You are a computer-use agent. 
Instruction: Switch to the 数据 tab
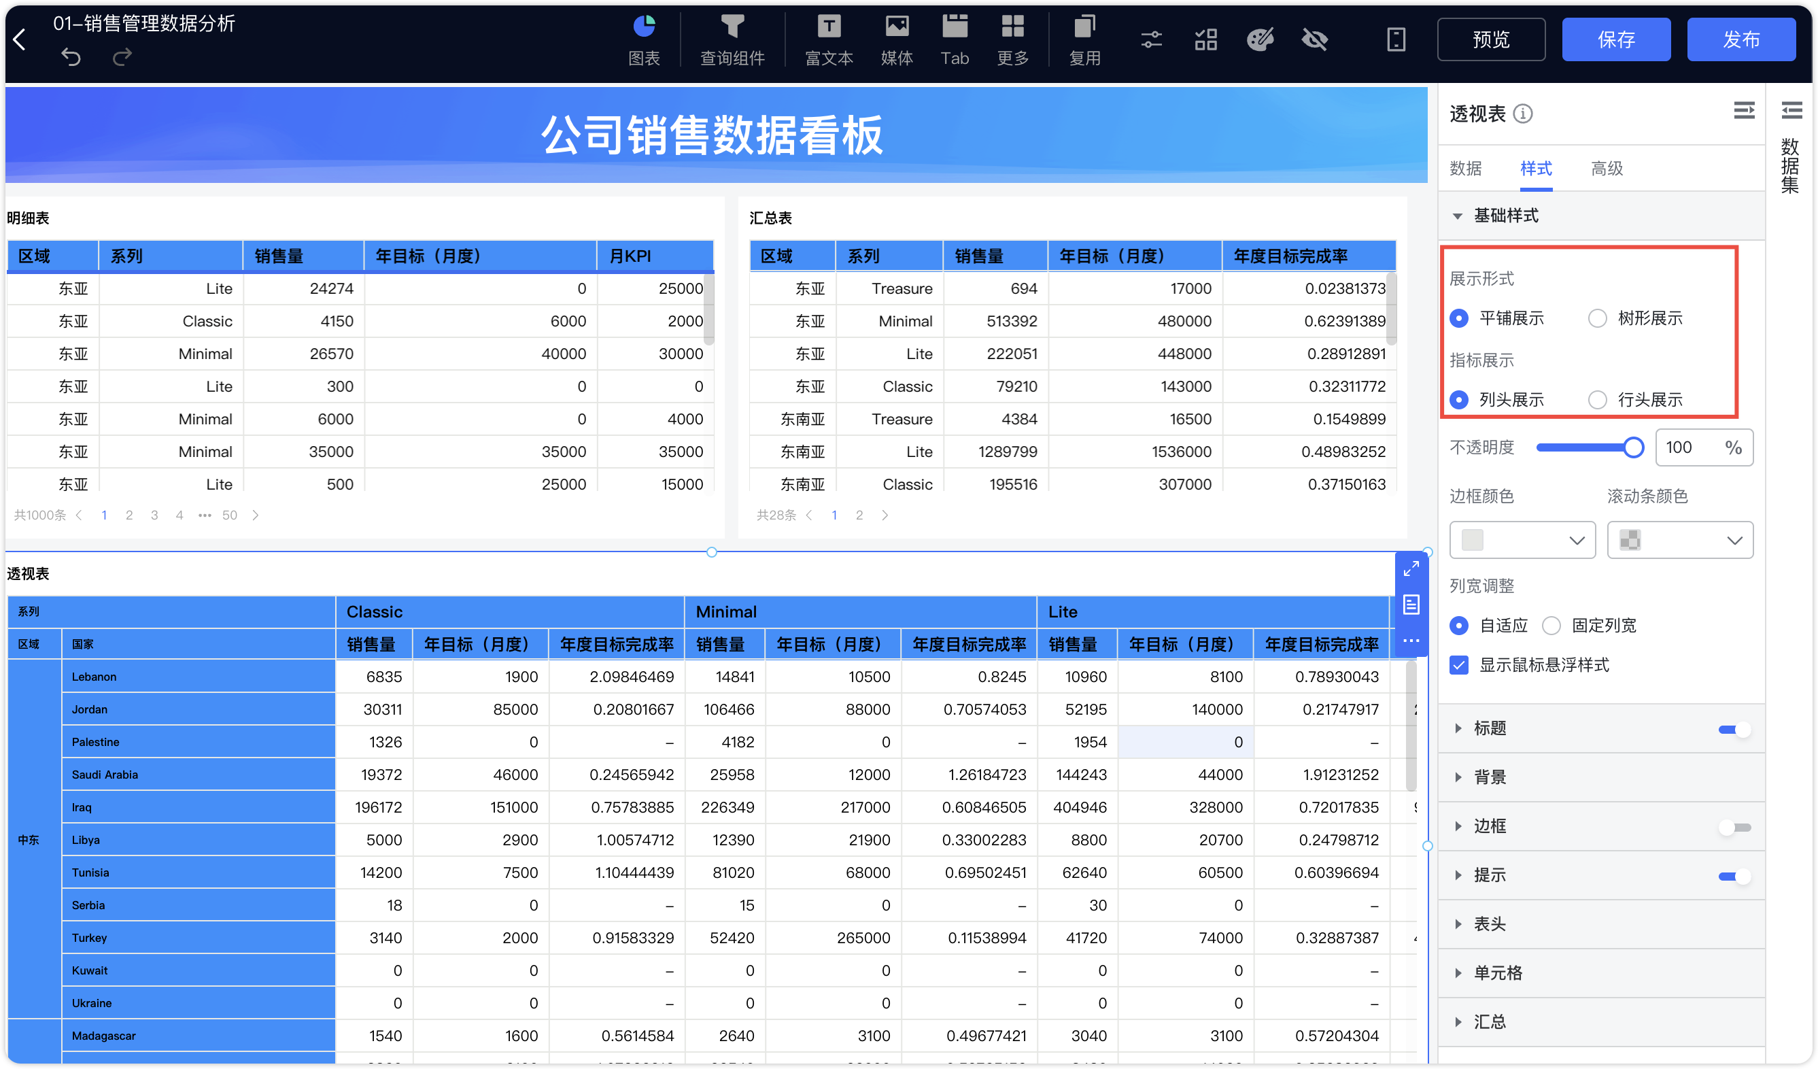pos(1465,169)
